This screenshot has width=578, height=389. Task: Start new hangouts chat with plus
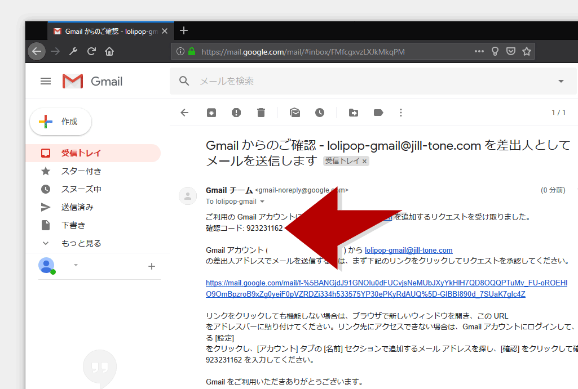pos(152,266)
